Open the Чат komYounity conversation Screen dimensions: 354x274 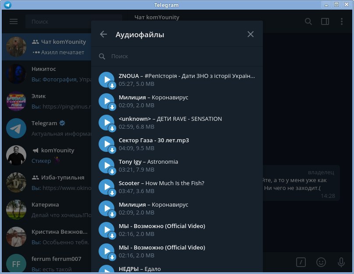(46, 47)
